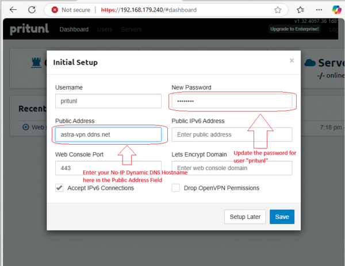Viewport: 345px width, 266px height.
Task: Focus the Lets Encrypt Domain field
Action: [x=232, y=168]
